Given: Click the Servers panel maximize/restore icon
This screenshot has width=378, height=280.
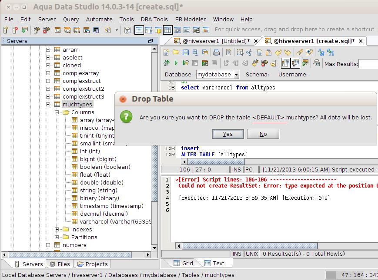Looking at the screenshot, I should (x=151, y=41).
